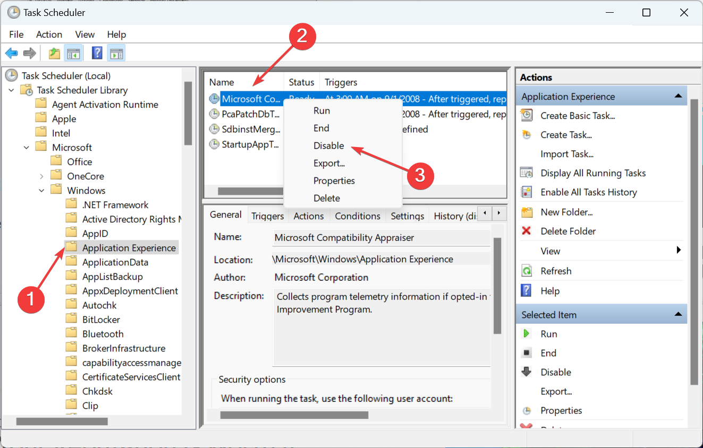Click the green Refresh icon
This screenshot has height=448, width=703.
(x=527, y=271)
